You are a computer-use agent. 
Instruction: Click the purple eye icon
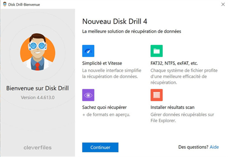pos(88,95)
